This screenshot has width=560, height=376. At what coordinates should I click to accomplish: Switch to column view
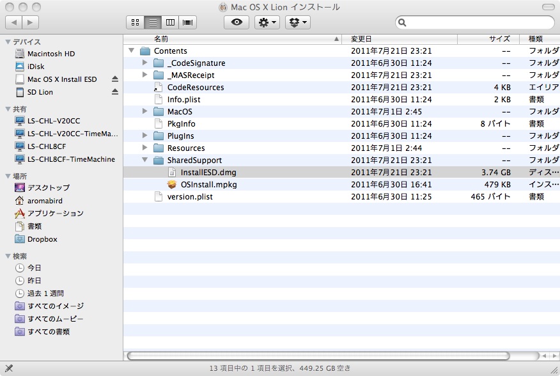[169, 22]
